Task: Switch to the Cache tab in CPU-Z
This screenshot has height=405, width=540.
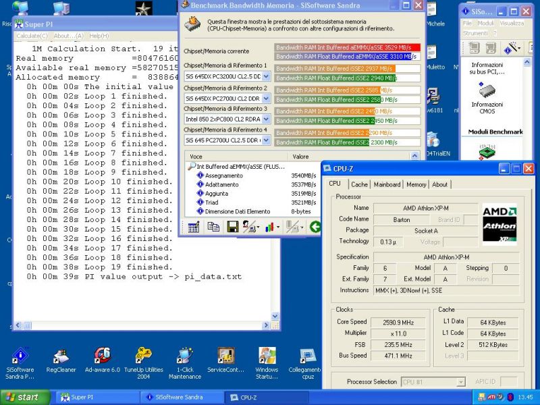Action: point(360,184)
